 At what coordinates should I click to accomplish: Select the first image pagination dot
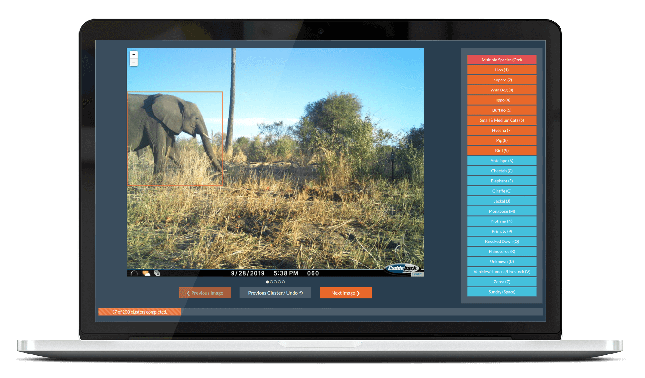point(267,282)
